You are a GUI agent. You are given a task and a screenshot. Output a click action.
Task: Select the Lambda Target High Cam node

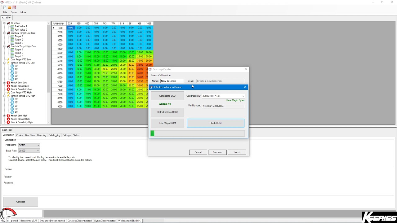point(23,46)
